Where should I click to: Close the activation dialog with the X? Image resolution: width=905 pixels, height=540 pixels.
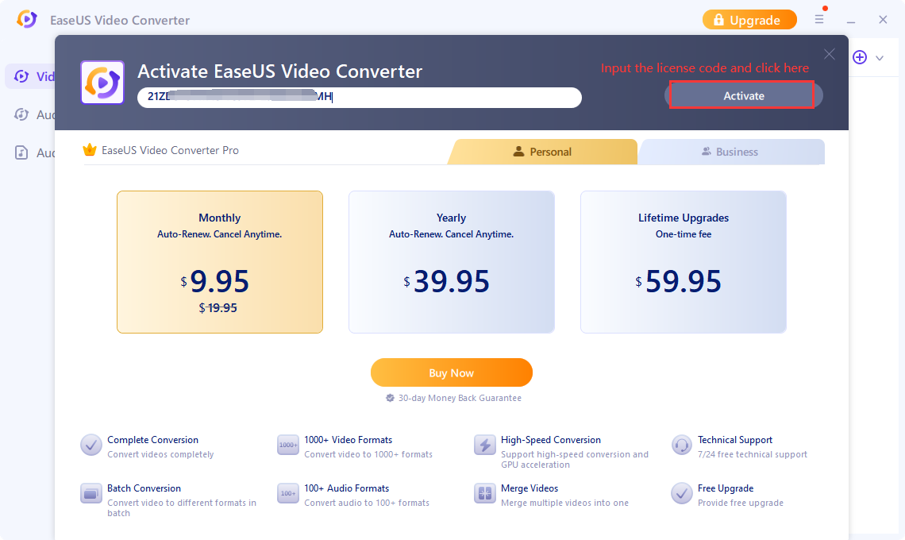coord(830,54)
